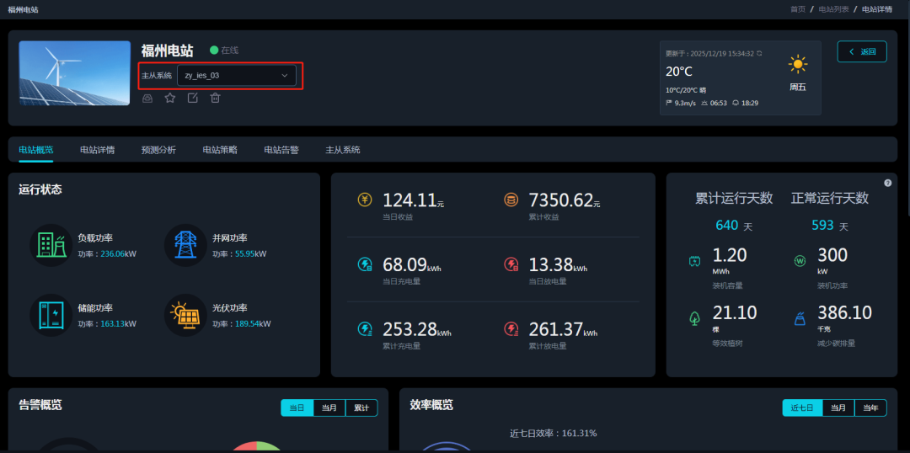This screenshot has width=910, height=453.
Task: Favorite the station with the star icon
Action: coord(170,98)
